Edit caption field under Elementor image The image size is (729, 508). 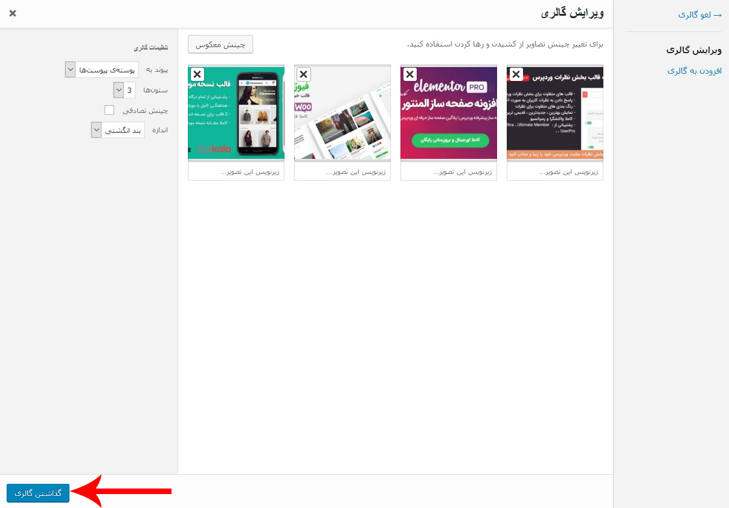click(449, 172)
